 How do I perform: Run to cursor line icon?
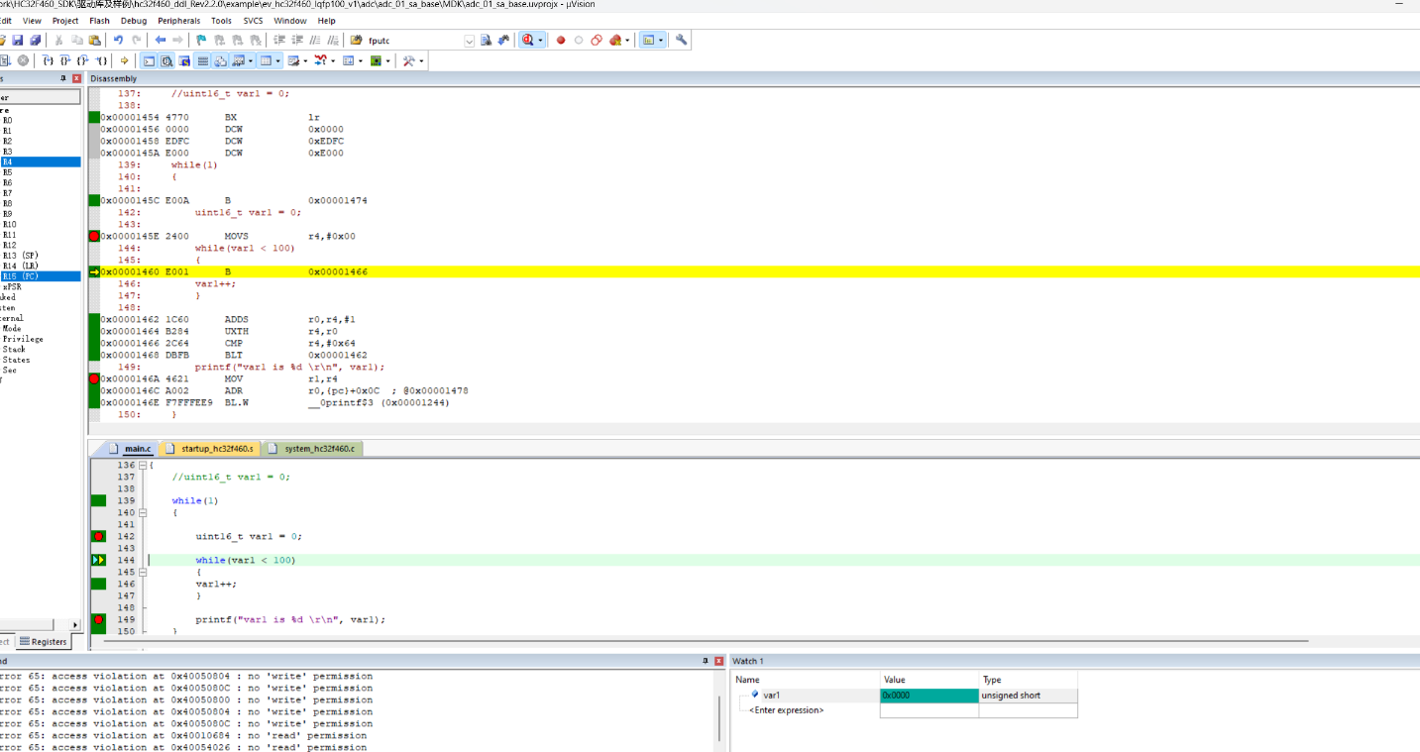(101, 61)
